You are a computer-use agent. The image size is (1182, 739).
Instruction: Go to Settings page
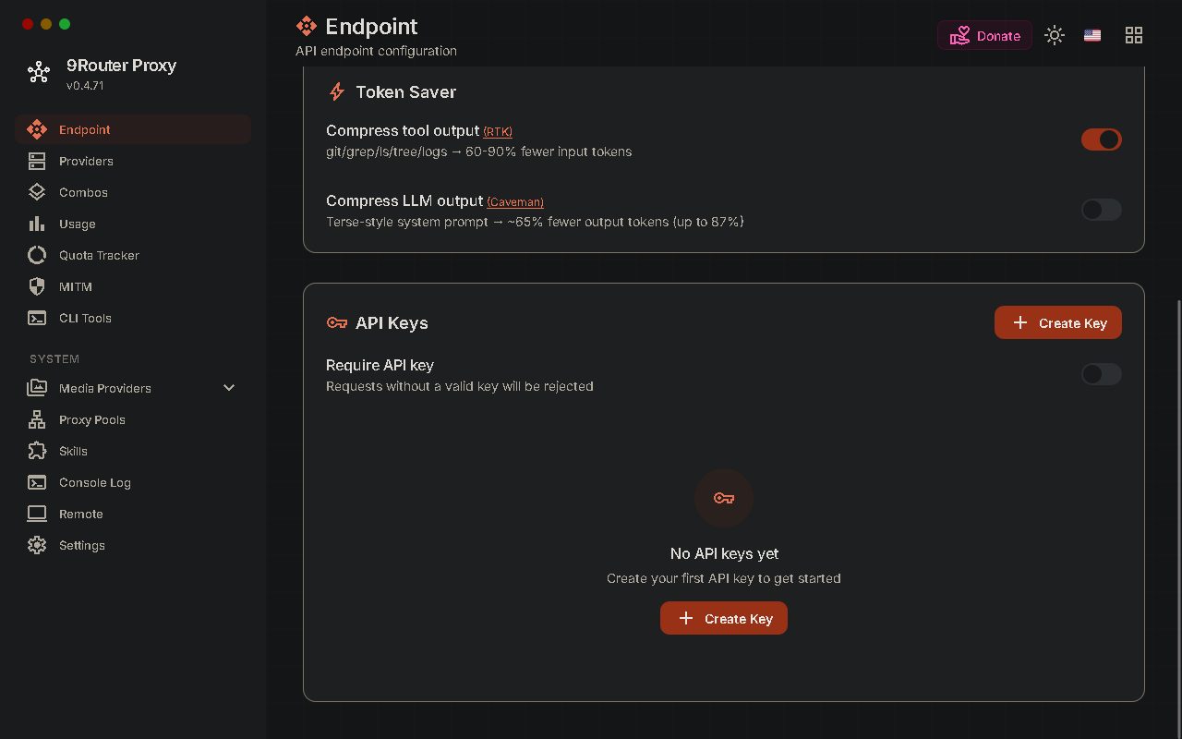tap(133, 545)
